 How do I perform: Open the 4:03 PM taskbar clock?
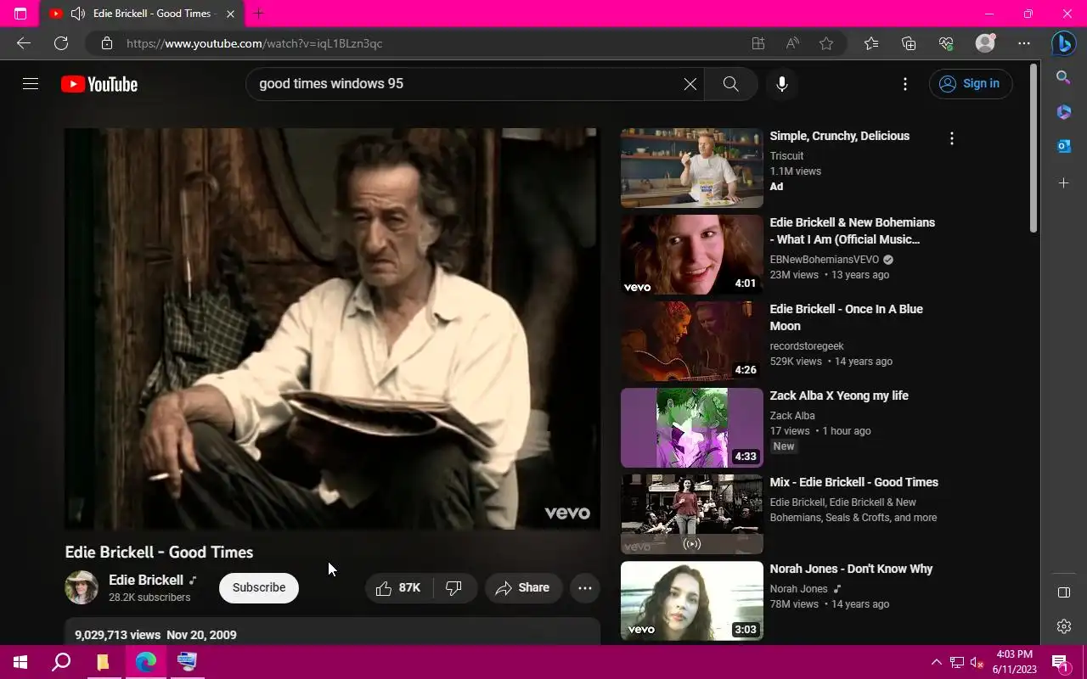click(1014, 662)
